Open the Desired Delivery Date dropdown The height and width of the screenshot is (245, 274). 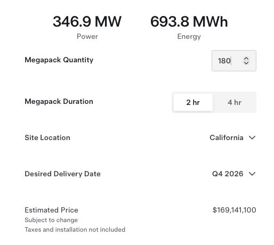[234, 174]
